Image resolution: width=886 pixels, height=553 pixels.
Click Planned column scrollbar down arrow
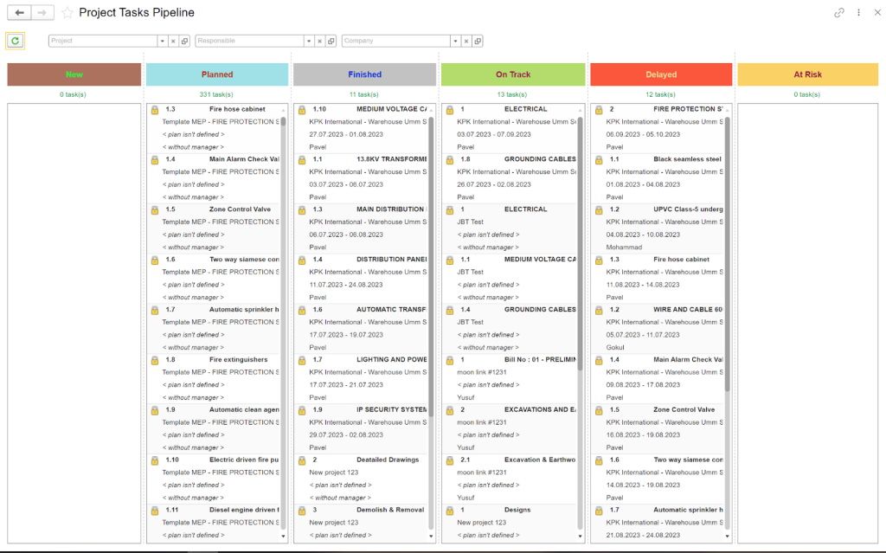[283, 536]
